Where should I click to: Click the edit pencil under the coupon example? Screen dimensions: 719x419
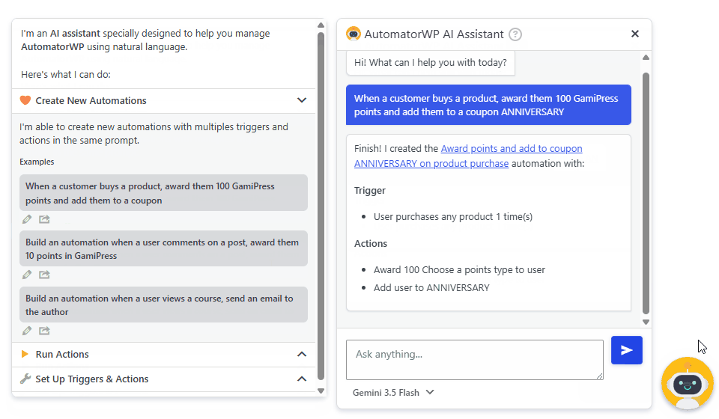[27, 219]
